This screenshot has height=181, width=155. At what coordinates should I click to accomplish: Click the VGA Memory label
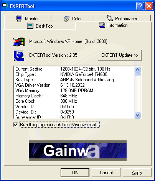(x=28, y=90)
